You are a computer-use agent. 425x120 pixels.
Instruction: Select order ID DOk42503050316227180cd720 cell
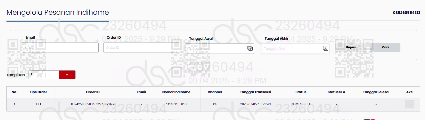[x=93, y=104]
